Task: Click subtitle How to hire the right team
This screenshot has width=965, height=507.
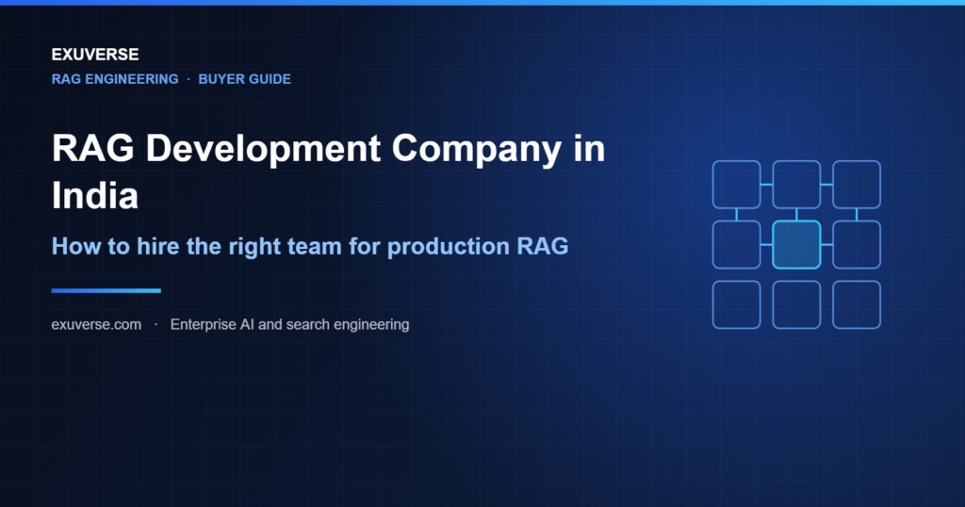Action: click(x=309, y=246)
